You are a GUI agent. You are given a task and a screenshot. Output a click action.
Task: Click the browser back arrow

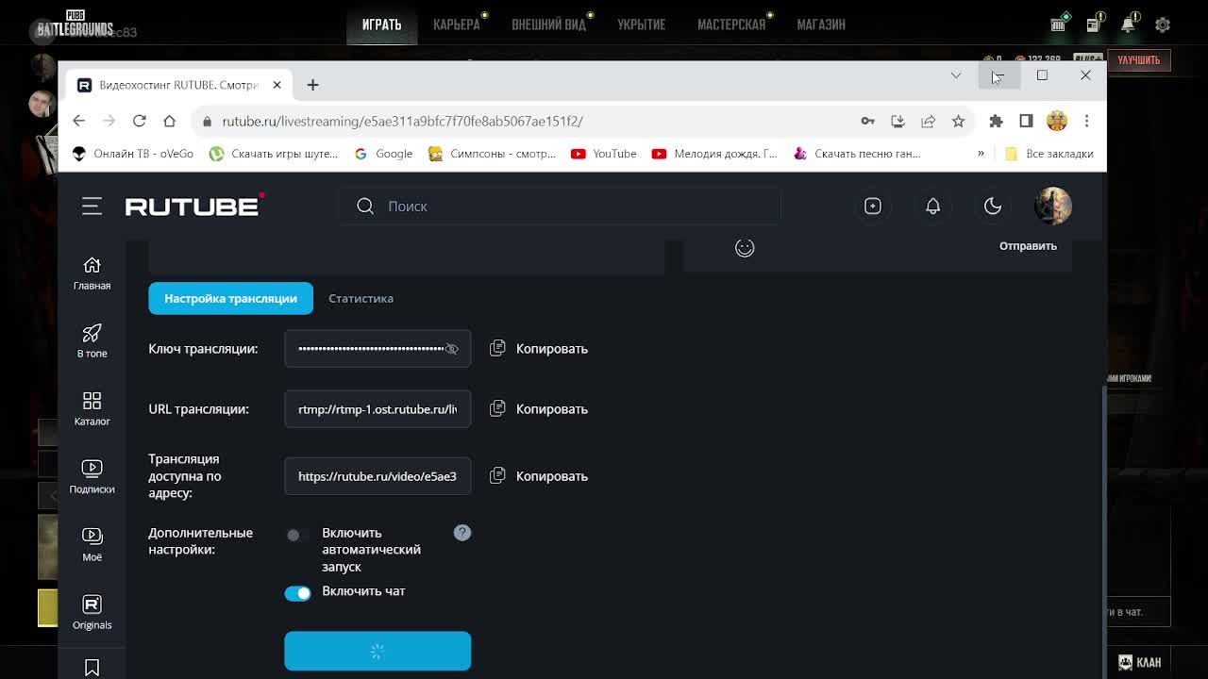[78, 121]
